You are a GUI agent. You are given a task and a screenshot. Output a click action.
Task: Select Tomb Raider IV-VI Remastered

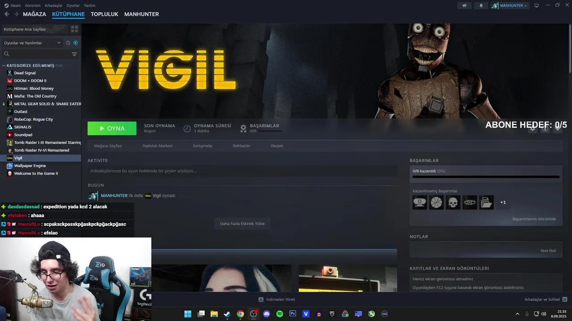click(x=41, y=150)
